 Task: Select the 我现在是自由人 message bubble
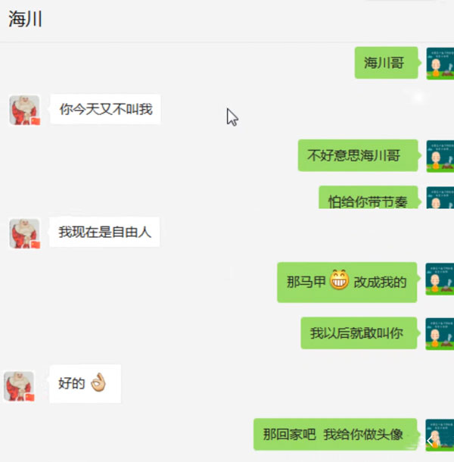[105, 232]
